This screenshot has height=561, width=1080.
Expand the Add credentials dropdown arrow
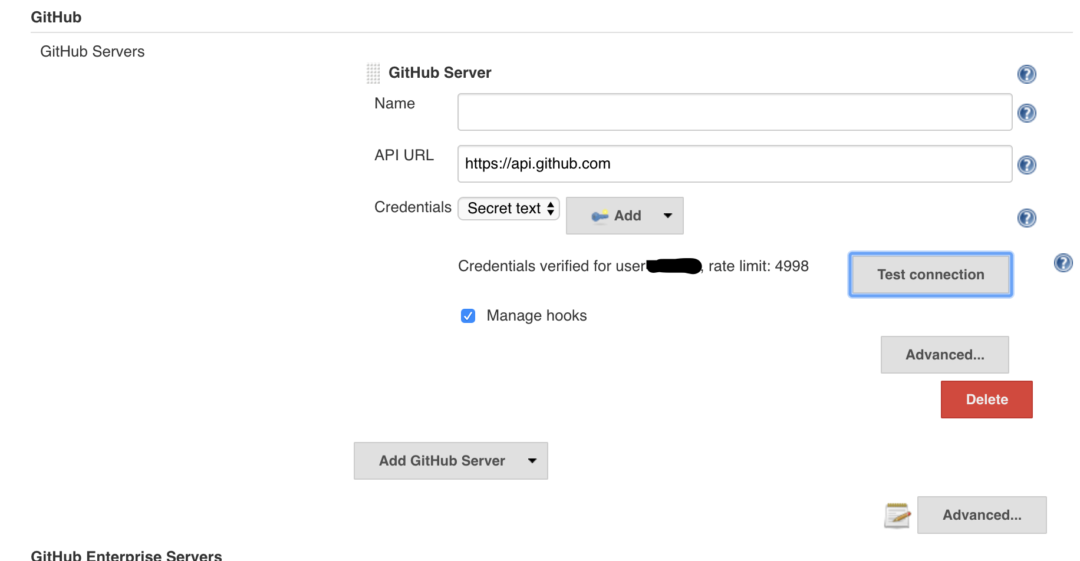pyautogui.click(x=668, y=216)
